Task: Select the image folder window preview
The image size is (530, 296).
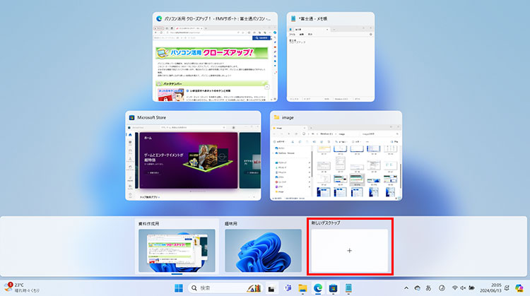Action: (x=336, y=156)
